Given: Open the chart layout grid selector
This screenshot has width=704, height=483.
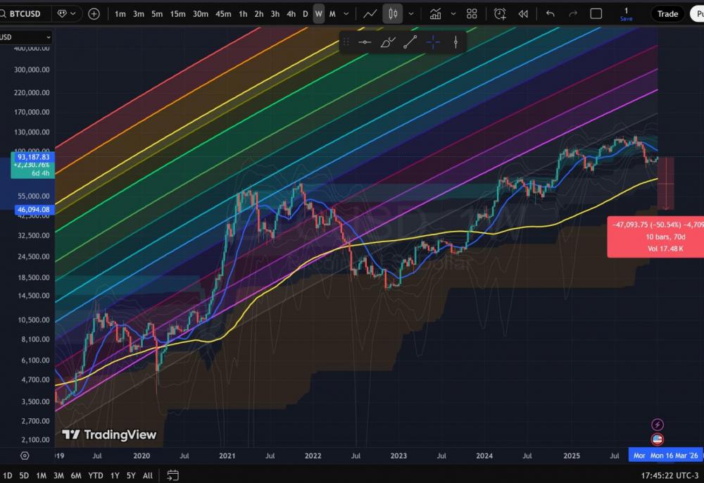Looking at the screenshot, I should click(x=472, y=13).
